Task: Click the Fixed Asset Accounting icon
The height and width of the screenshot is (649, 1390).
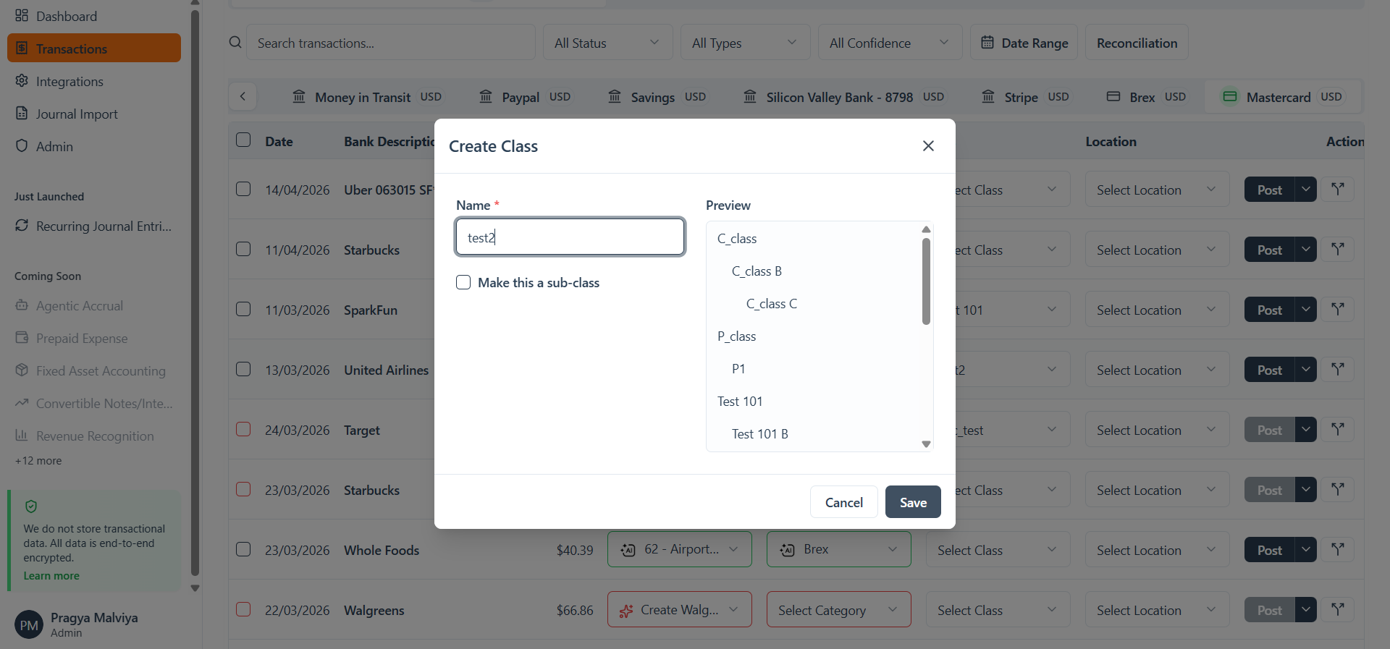Action: point(22,370)
